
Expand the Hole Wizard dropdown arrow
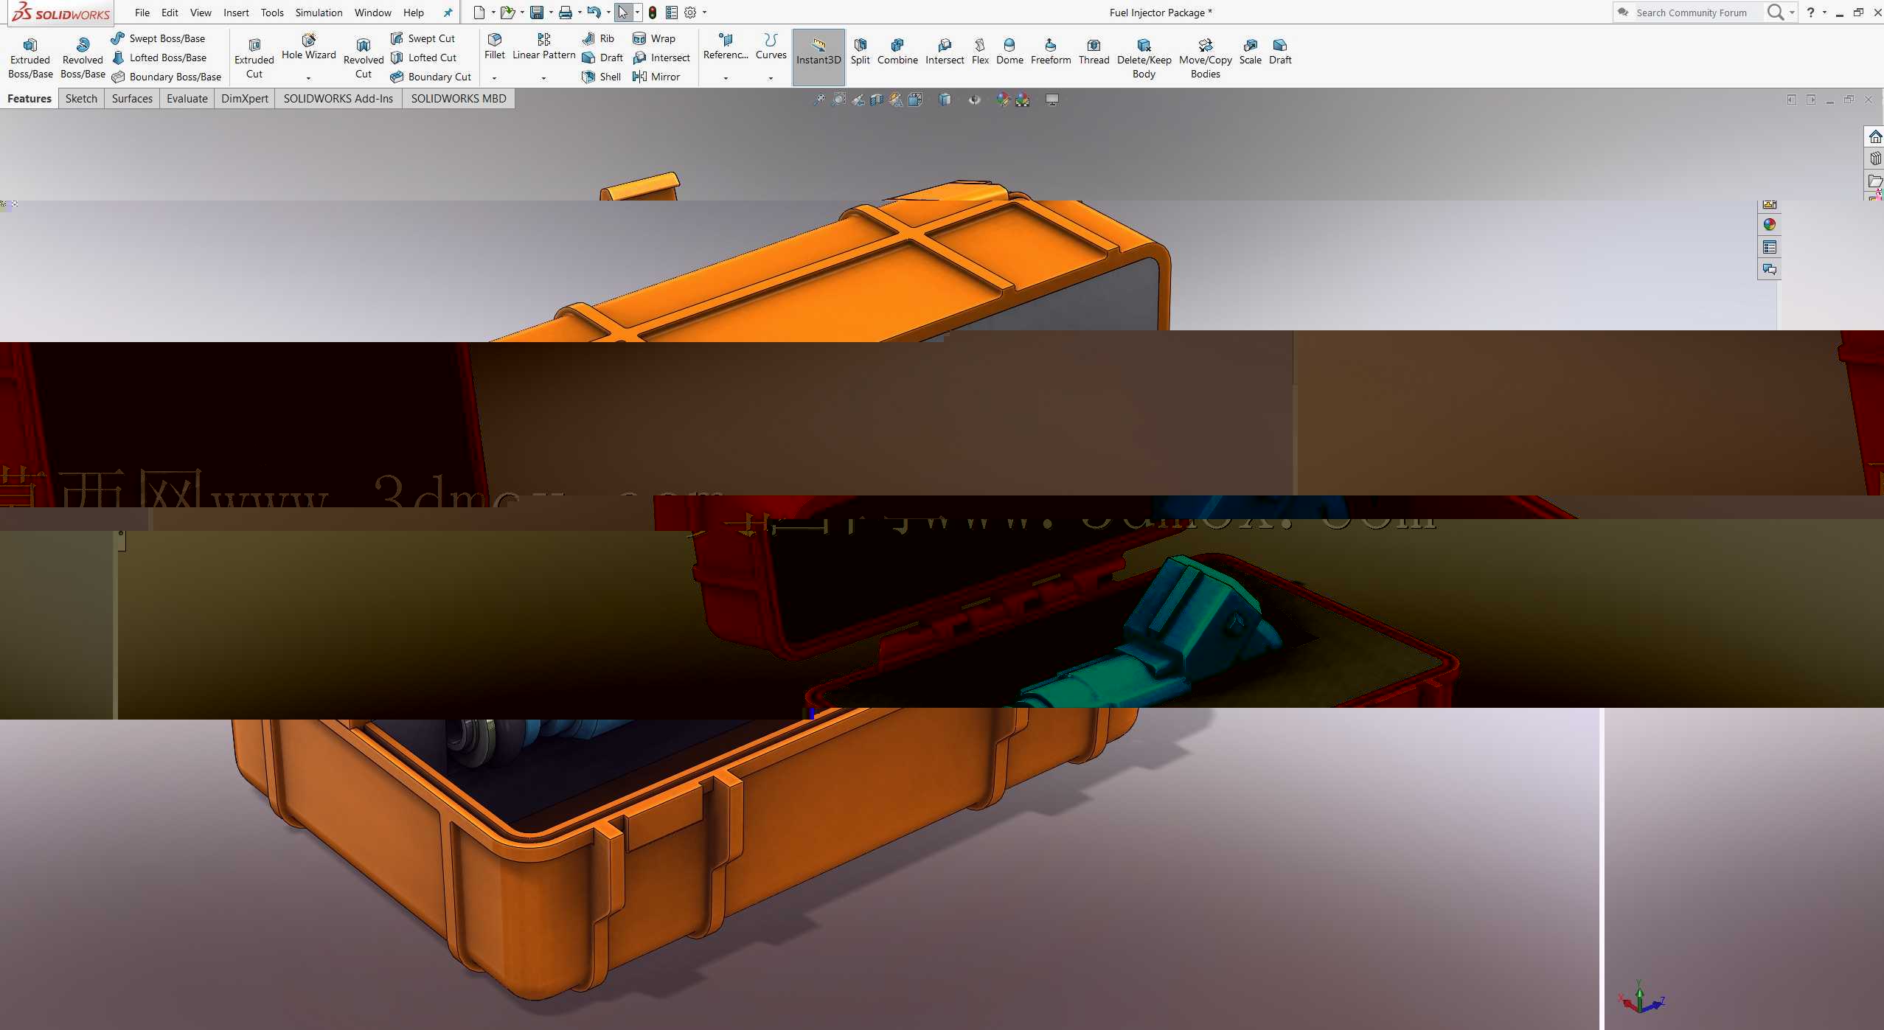(x=308, y=77)
